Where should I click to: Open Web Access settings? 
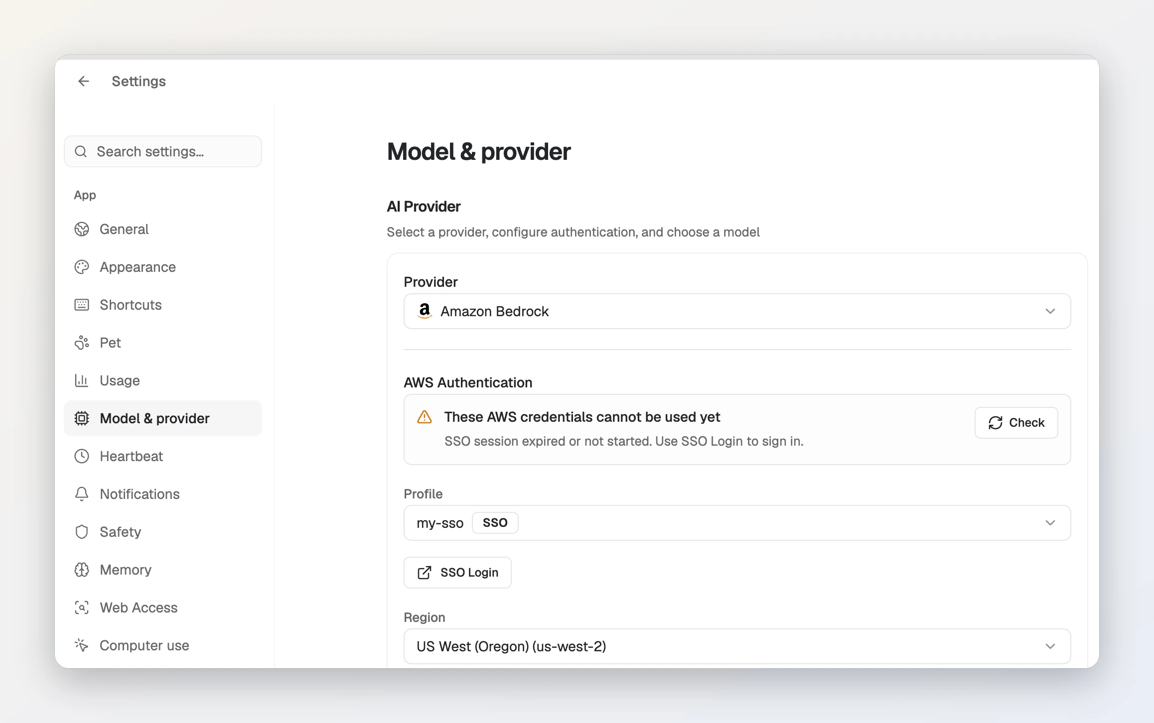click(163, 607)
